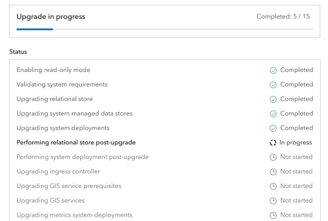Click the upgrade progress bar

(164, 29)
